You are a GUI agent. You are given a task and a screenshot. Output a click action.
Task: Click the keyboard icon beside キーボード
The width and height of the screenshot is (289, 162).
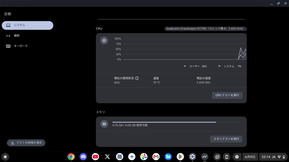pos(8,46)
